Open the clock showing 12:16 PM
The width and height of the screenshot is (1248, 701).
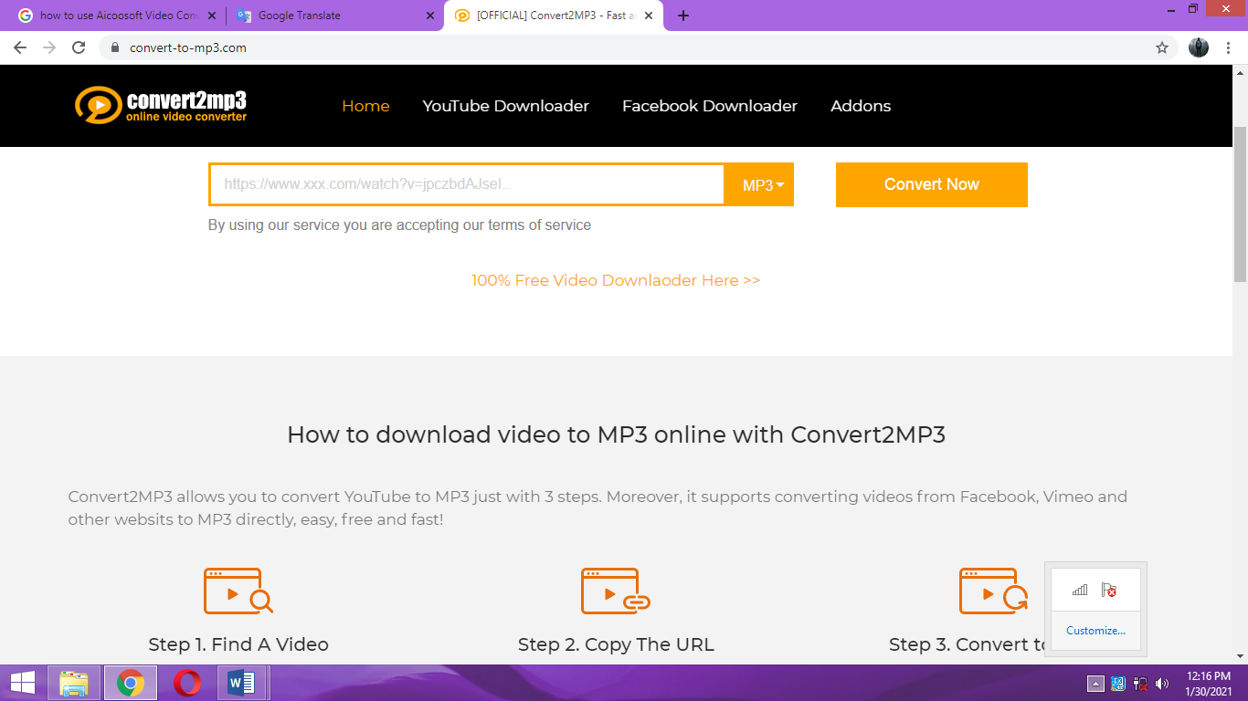point(1210,684)
